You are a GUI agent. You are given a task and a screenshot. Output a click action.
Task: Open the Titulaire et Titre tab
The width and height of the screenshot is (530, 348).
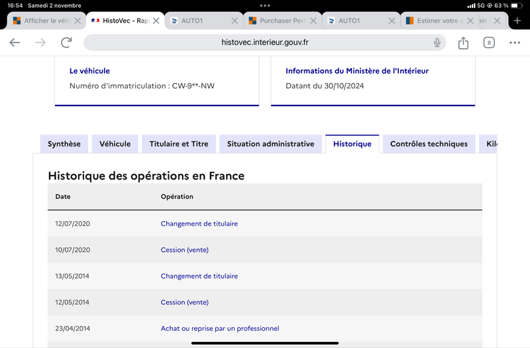(x=179, y=144)
